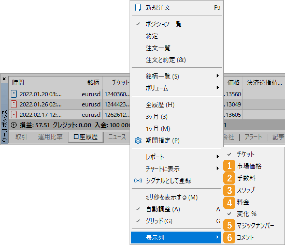Open 期間指定 (P) option
The image size is (285, 245).
[176, 141]
